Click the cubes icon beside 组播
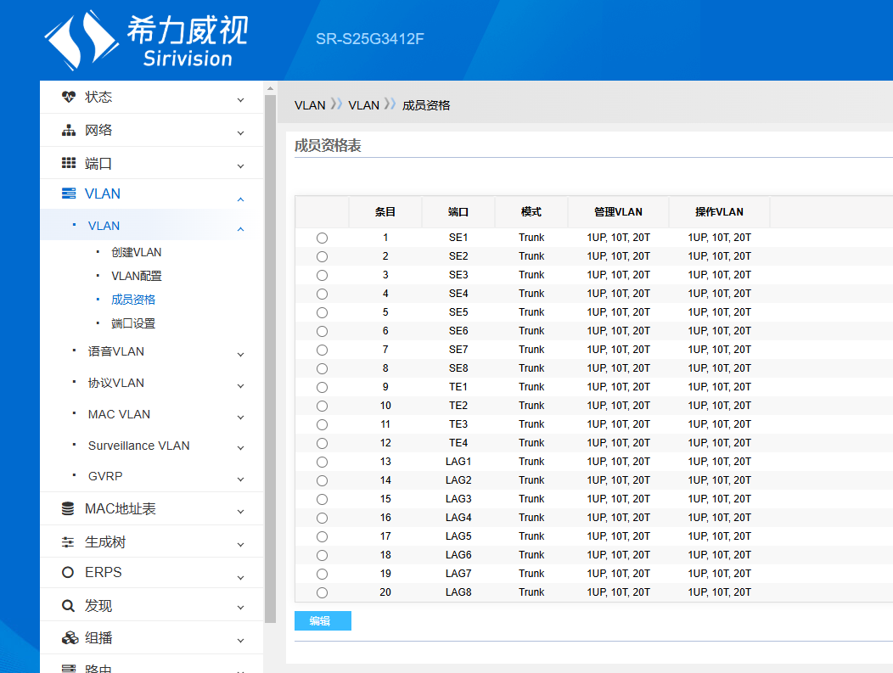Image resolution: width=893 pixels, height=673 pixels. point(70,638)
